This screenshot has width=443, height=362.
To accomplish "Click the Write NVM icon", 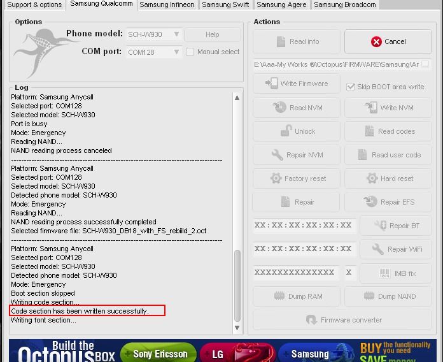I will [370, 108].
